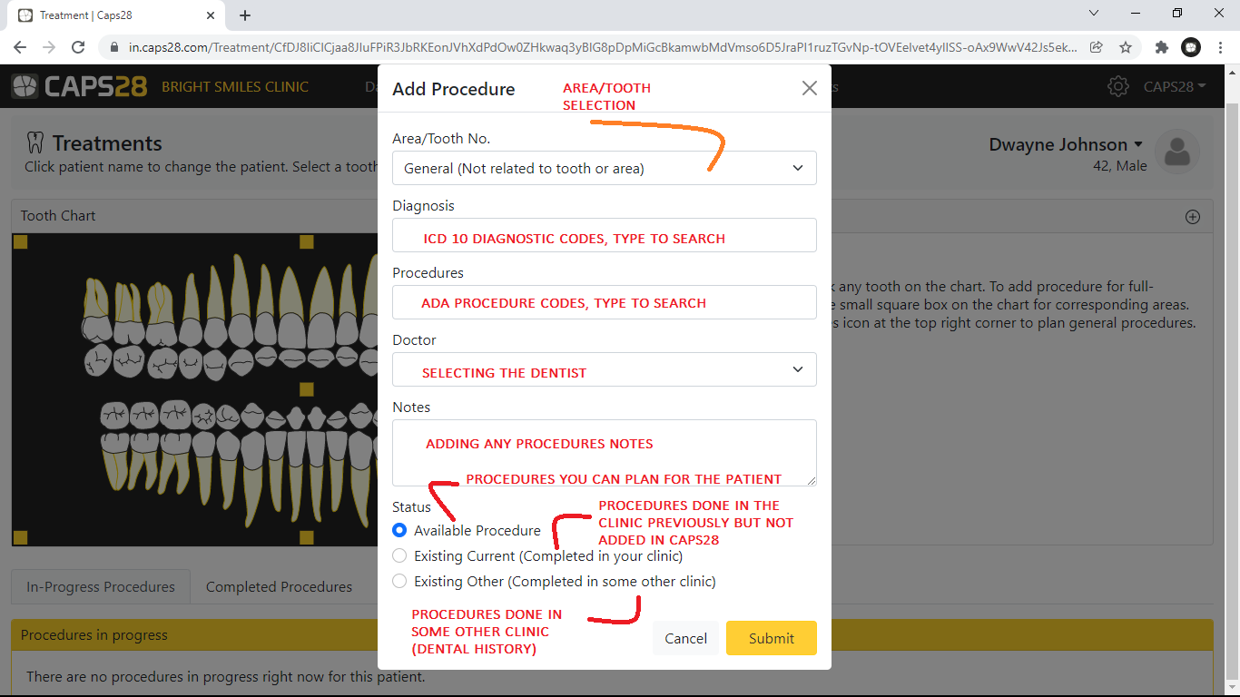Image resolution: width=1240 pixels, height=697 pixels.
Task: Click the browser address bar
Action: click(603, 47)
